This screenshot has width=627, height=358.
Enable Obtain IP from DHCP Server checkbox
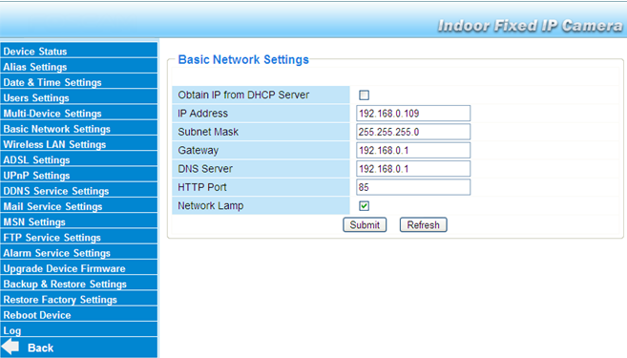[364, 95]
